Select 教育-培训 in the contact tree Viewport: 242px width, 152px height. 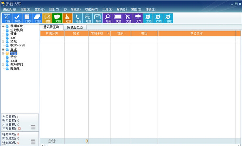pos(17,45)
